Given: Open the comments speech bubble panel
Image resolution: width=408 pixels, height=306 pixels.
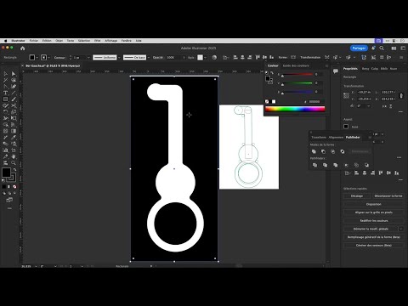Looking at the screenshot, I should (x=336, y=71).
